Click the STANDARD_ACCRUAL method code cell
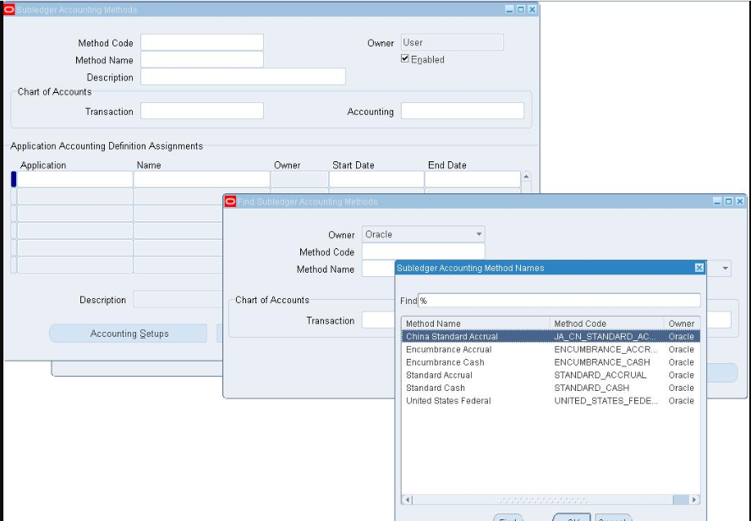Image resolution: width=751 pixels, height=521 pixels. tap(600, 375)
